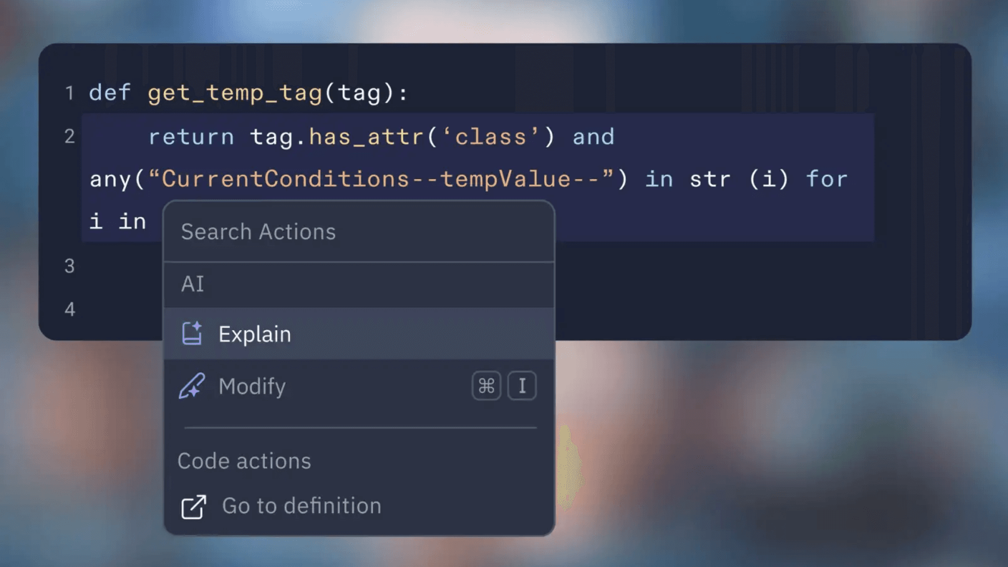Click line number 3 in the gutter
This screenshot has height=567, width=1008.
click(69, 266)
